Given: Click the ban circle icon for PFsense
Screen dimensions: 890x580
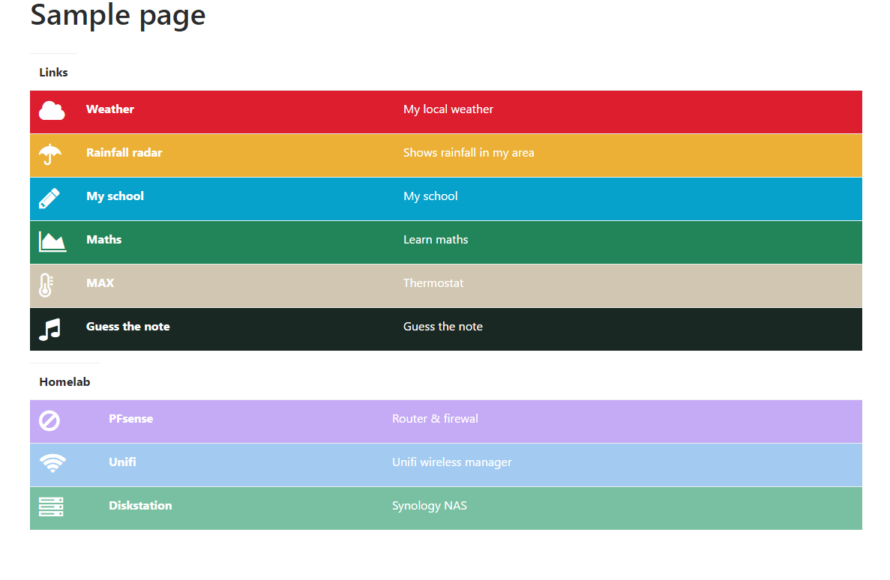Looking at the screenshot, I should [49, 421].
